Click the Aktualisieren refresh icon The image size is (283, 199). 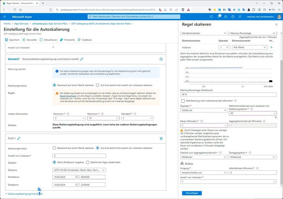pyautogui.click(x=41, y=40)
